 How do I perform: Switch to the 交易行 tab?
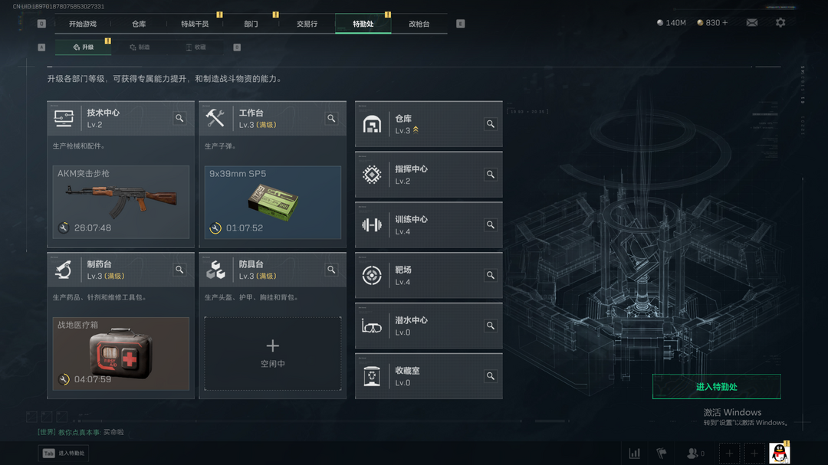pyautogui.click(x=307, y=24)
